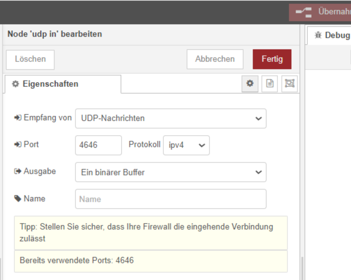This screenshot has width=351, height=280.
Task: Click the tag icon beside Name
Action: tap(17, 199)
